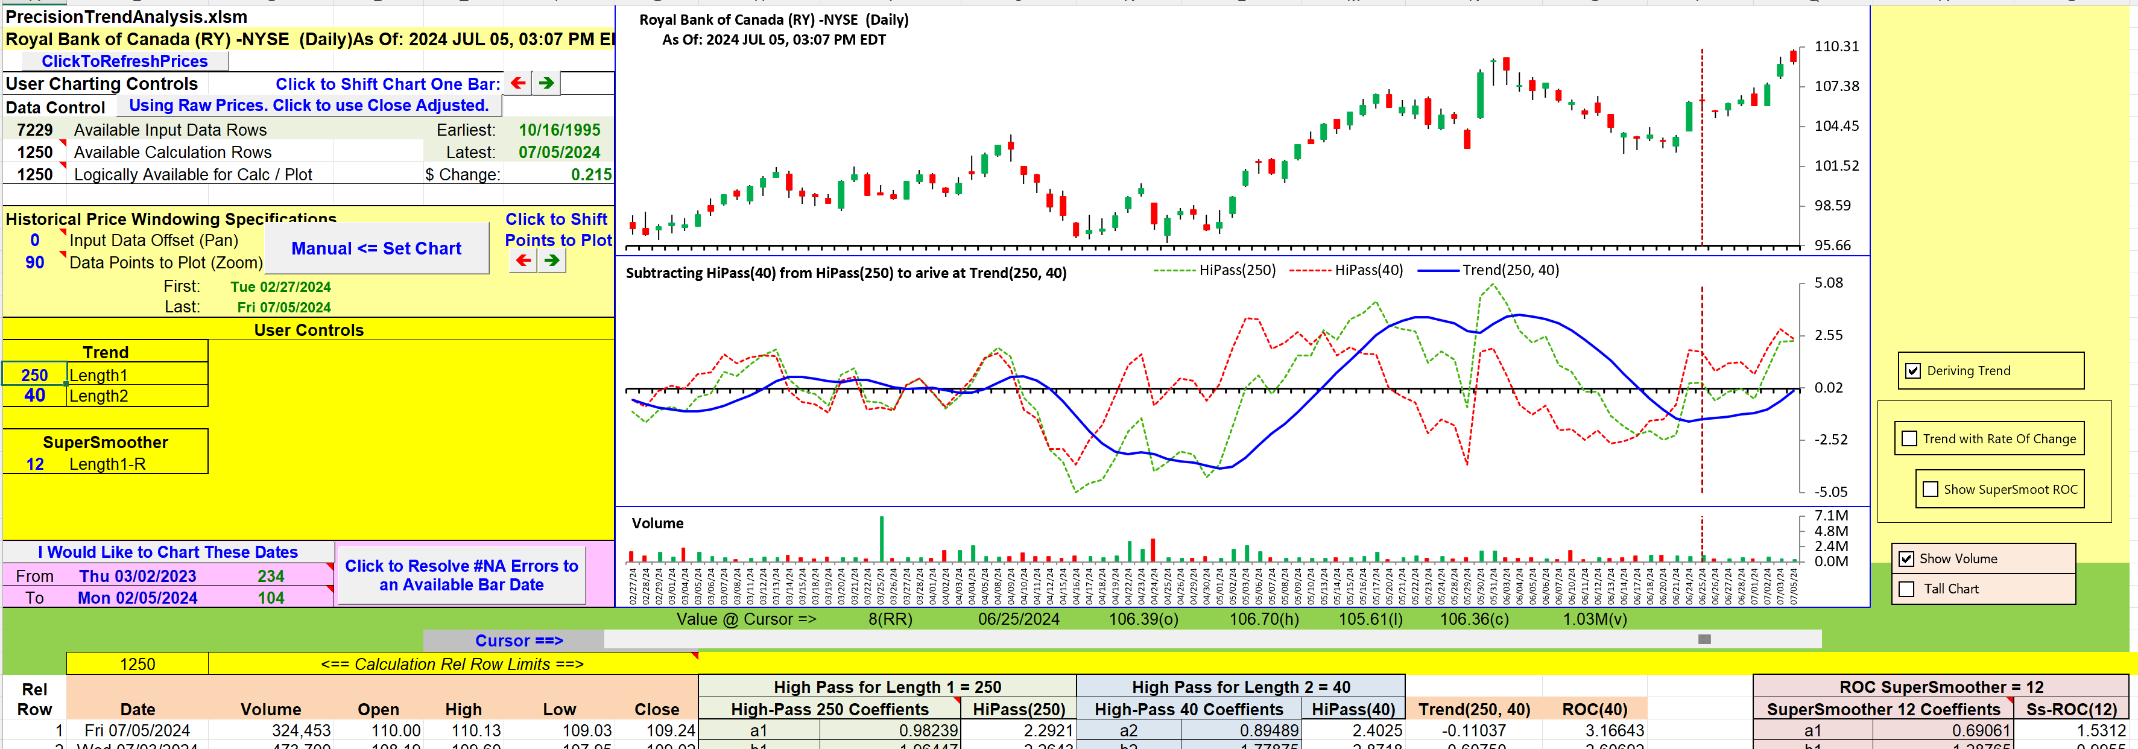The image size is (2138, 749).
Task: Select the From date Thu 03/02/2023
Action: pos(138,576)
